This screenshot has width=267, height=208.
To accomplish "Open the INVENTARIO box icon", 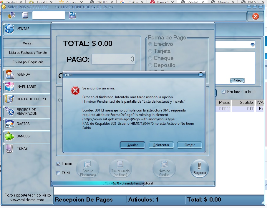I will pyautogui.click(x=9, y=86).
